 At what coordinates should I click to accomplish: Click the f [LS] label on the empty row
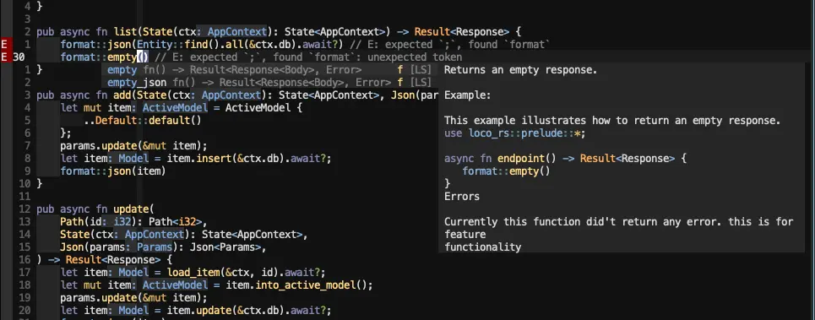tap(415, 70)
